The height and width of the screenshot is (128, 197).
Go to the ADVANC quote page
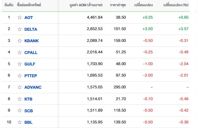pyautogui.click(x=33, y=87)
